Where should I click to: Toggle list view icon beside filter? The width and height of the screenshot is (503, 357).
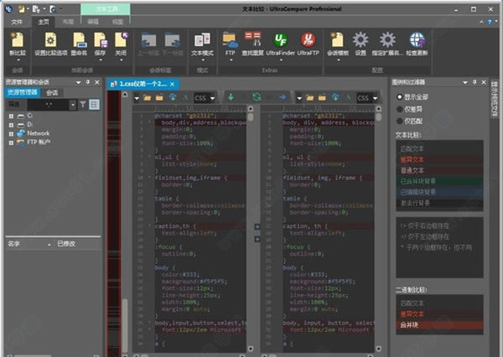point(94,104)
